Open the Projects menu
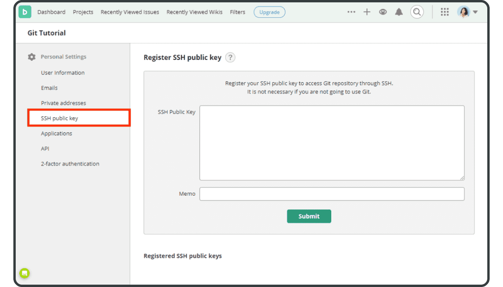The width and height of the screenshot is (503, 287). click(x=83, y=12)
